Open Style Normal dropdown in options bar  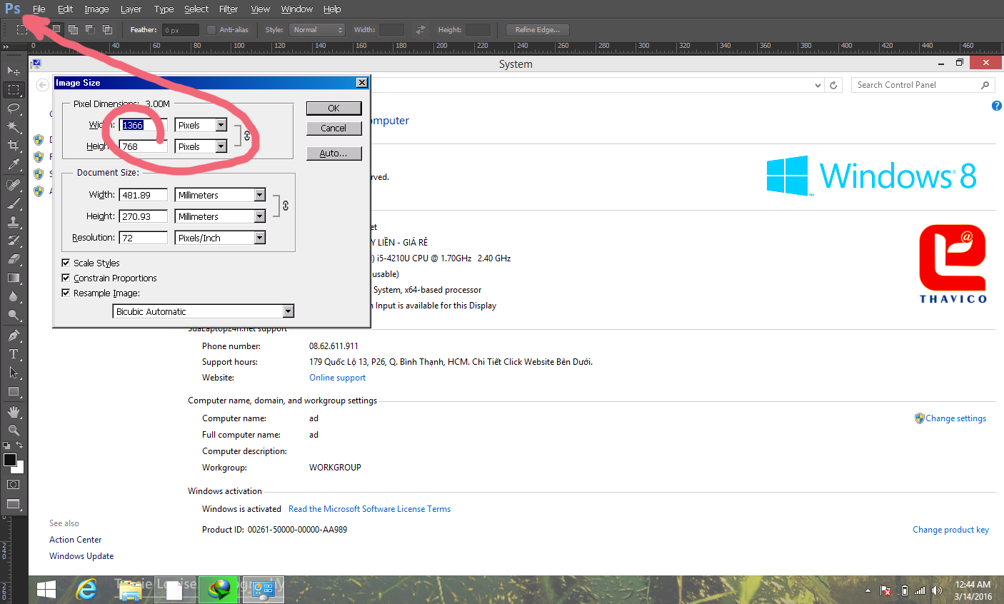coord(317,29)
